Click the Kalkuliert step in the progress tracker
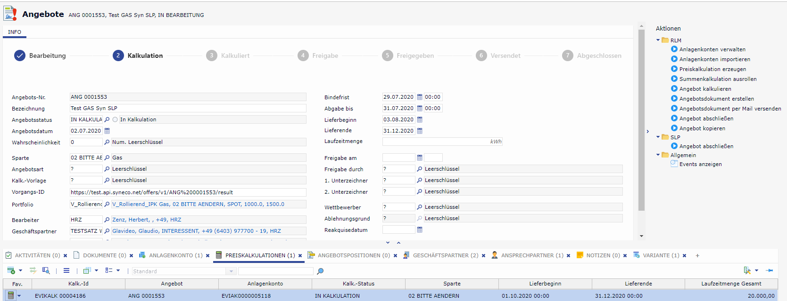787x301 pixels. 235,55
